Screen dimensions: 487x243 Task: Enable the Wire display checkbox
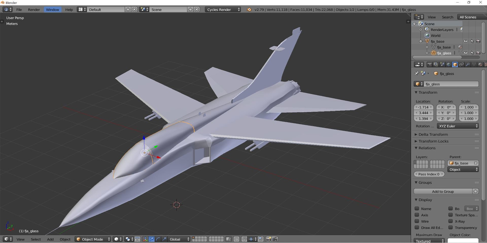pos(417,221)
